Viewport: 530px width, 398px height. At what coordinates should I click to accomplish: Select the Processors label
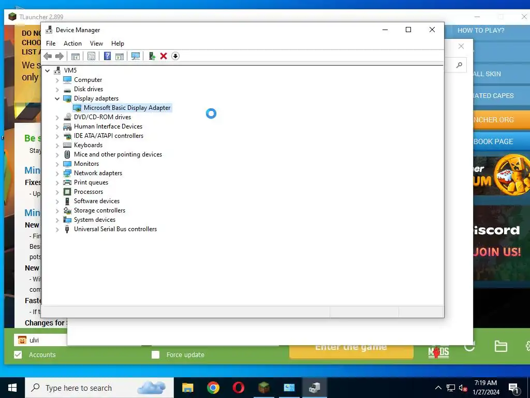pos(88,192)
